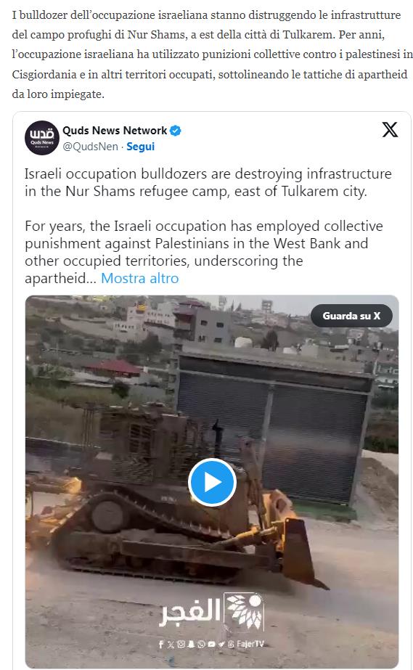413x670 pixels.
Task: Expand tweet text with Mostra altro
Action: click(x=139, y=278)
